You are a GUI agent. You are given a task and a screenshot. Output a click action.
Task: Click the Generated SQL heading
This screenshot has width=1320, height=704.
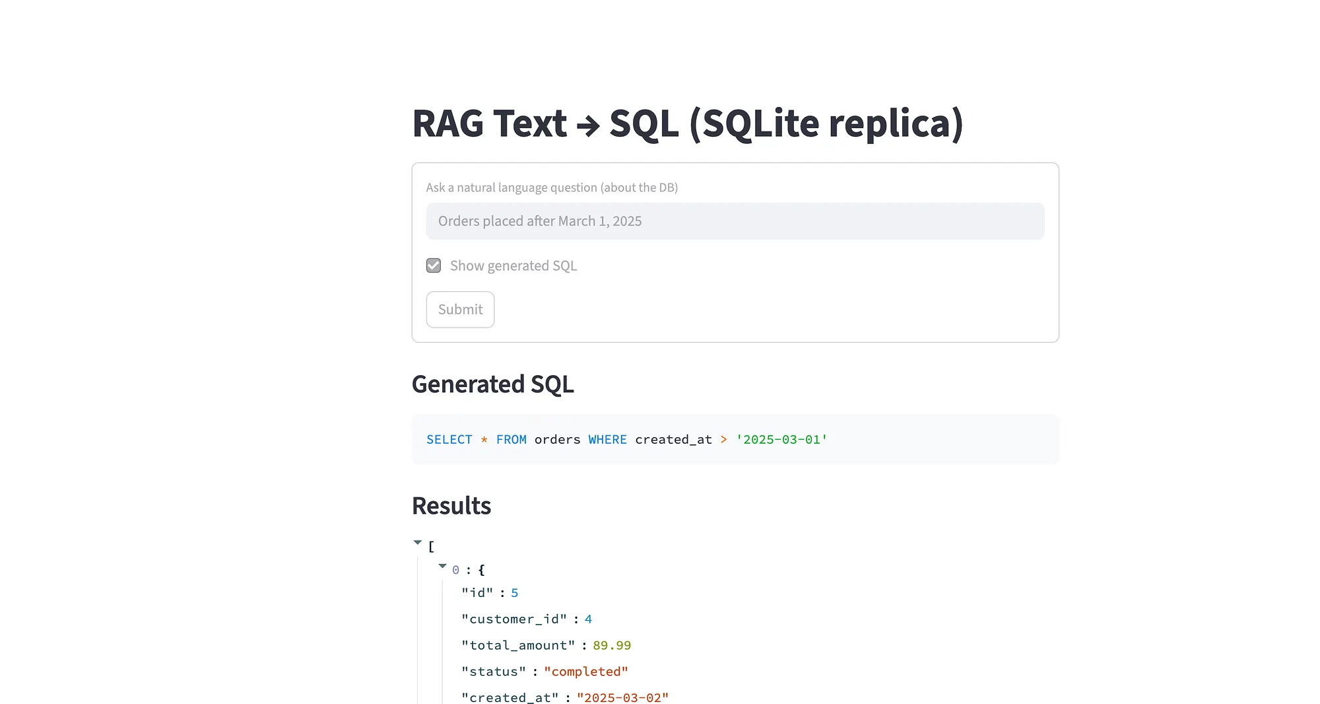tap(492, 384)
